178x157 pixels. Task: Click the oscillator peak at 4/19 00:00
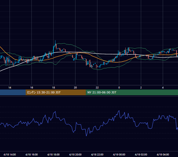tap(119, 110)
